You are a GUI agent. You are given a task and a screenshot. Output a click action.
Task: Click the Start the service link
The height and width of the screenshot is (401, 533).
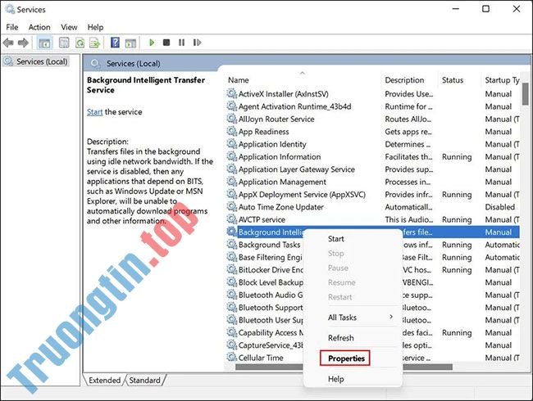pyautogui.click(x=94, y=112)
